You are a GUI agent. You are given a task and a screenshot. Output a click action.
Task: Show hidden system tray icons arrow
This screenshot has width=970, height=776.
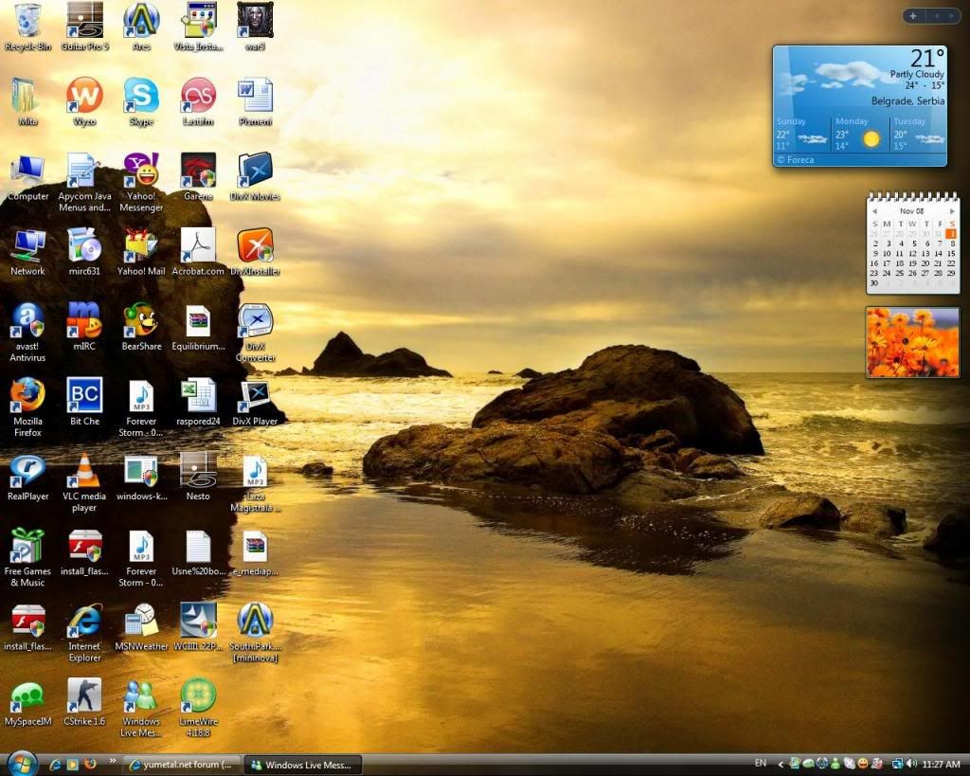click(x=781, y=764)
